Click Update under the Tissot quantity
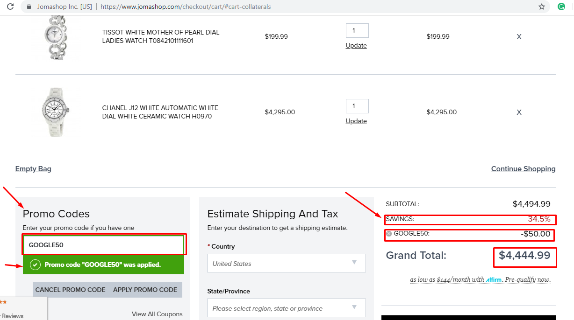Image resolution: width=574 pixels, height=320 pixels. tap(356, 46)
